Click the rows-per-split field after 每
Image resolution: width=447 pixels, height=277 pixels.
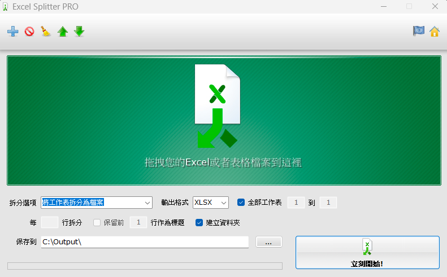pos(50,222)
